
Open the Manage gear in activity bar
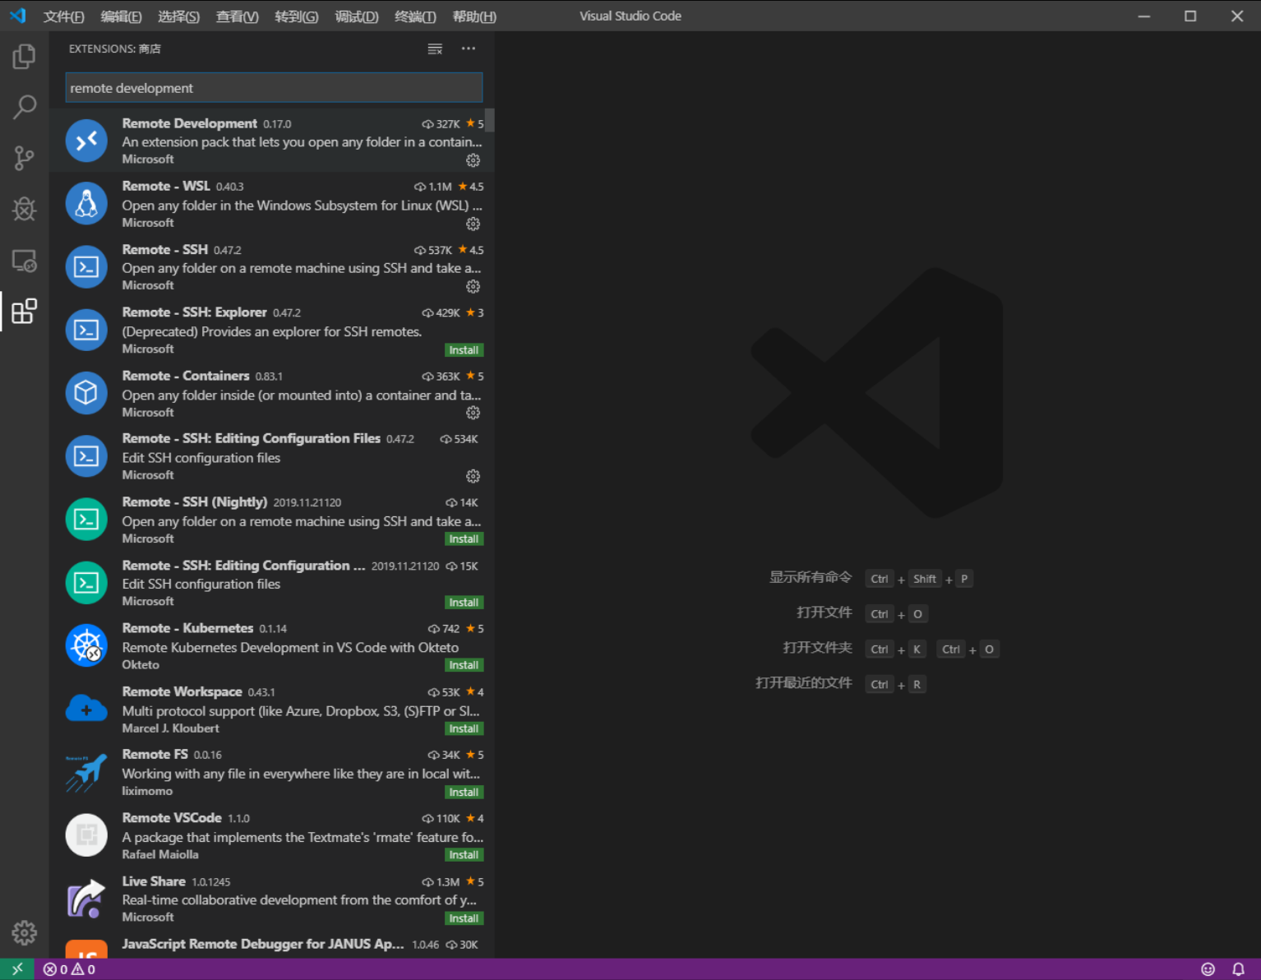tap(25, 932)
